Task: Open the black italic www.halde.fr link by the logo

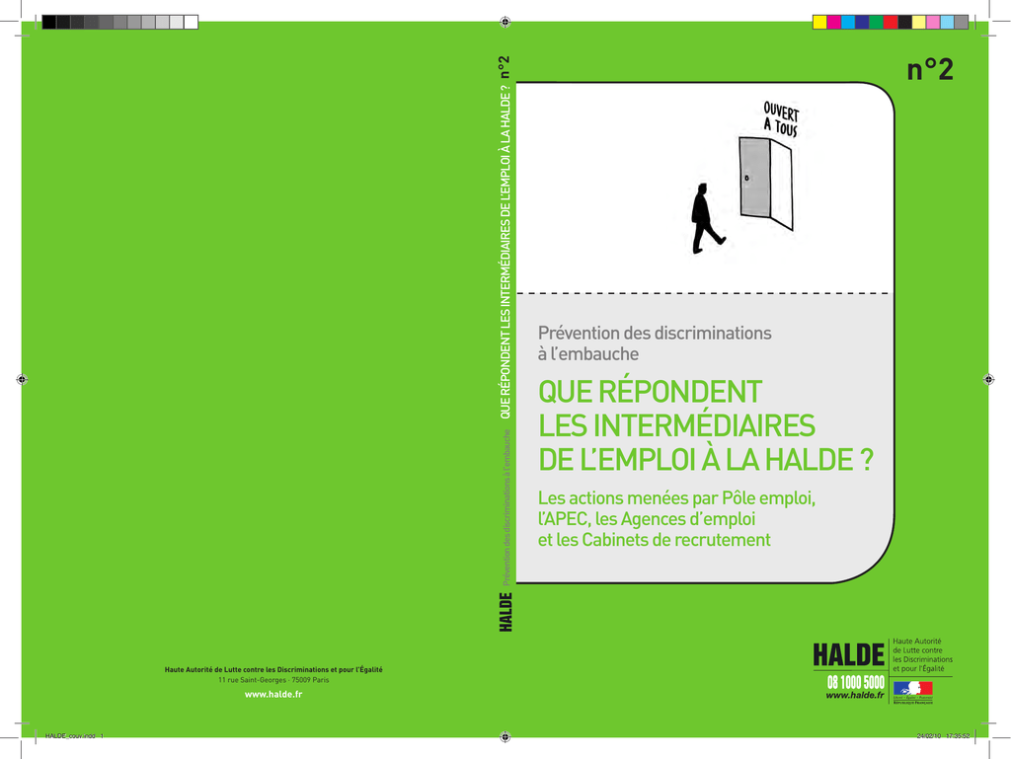Action: coord(854,696)
